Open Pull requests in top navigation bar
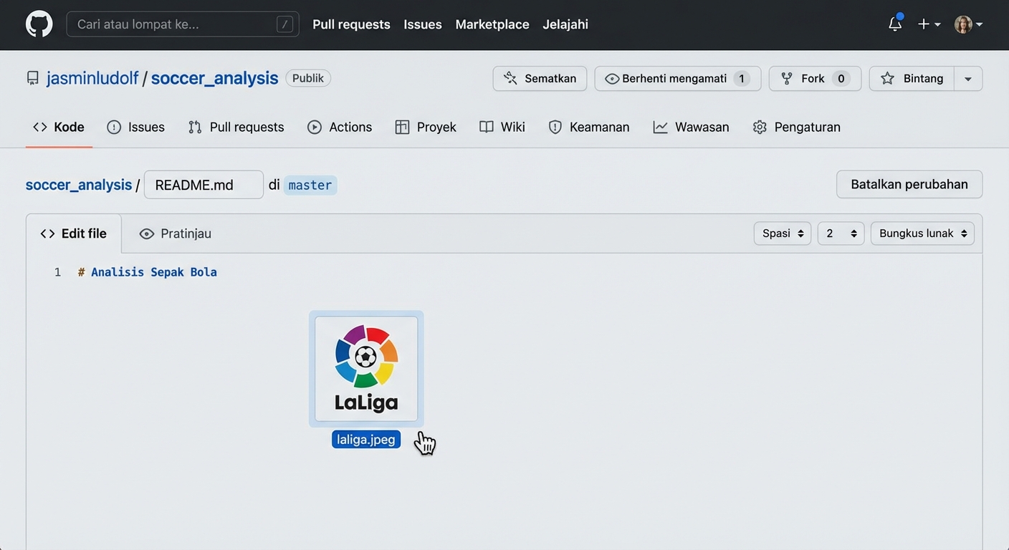 [351, 24]
